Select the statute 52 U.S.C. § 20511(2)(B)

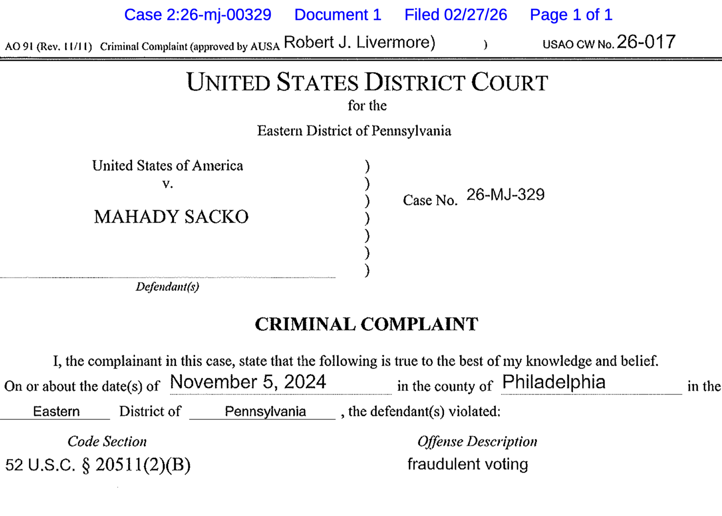[98, 465]
